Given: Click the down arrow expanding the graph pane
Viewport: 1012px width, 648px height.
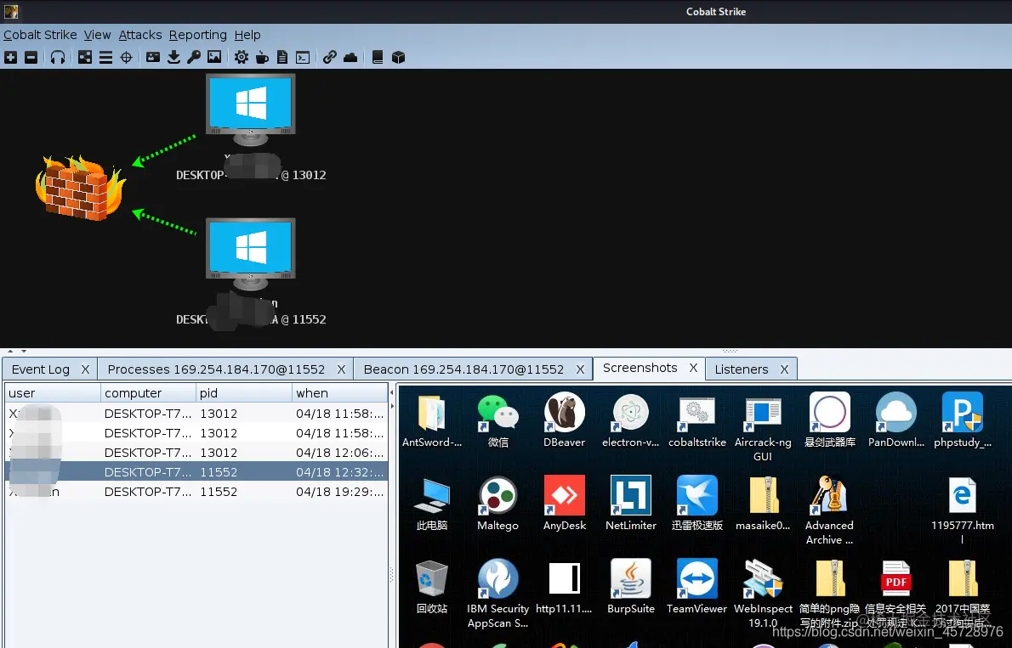Looking at the screenshot, I should pos(24,352).
